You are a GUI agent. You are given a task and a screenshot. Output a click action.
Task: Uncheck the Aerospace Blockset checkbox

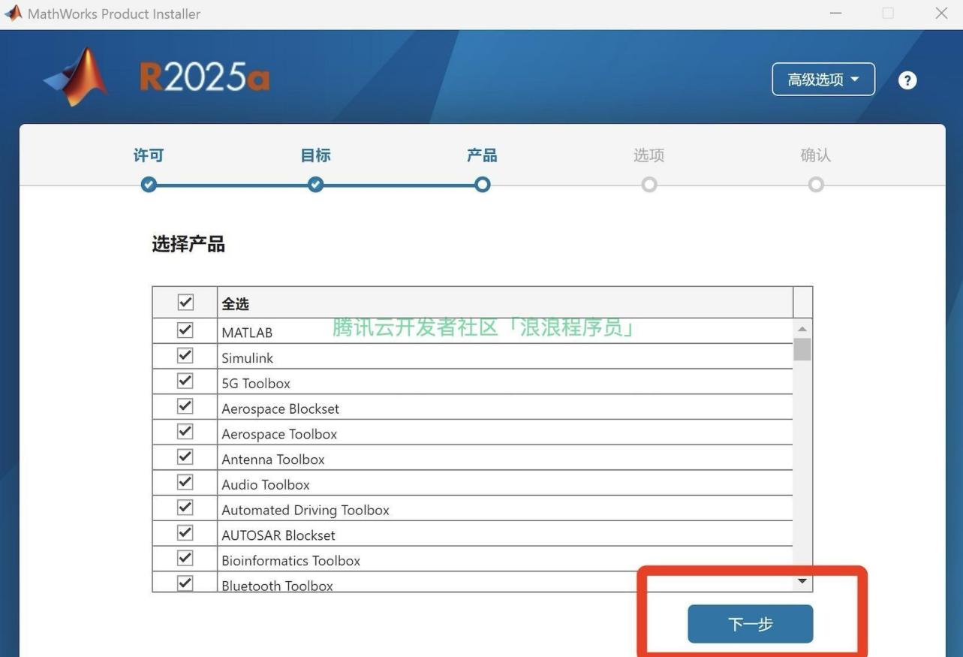(x=185, y=406)
